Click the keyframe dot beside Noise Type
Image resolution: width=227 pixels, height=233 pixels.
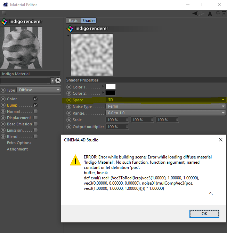pyautogui.click(x=69, y=107)
